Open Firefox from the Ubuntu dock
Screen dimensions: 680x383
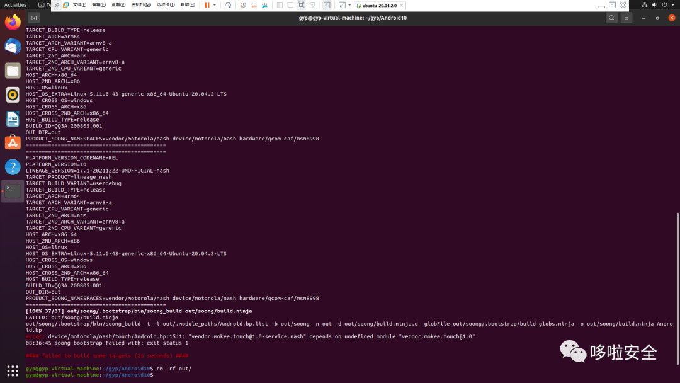(x=13, y=21)
